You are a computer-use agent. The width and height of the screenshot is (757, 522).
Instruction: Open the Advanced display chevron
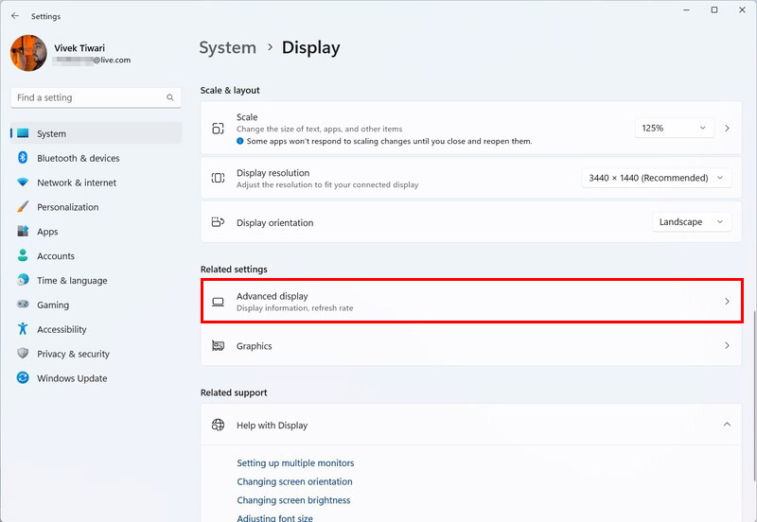pos(727,301)
